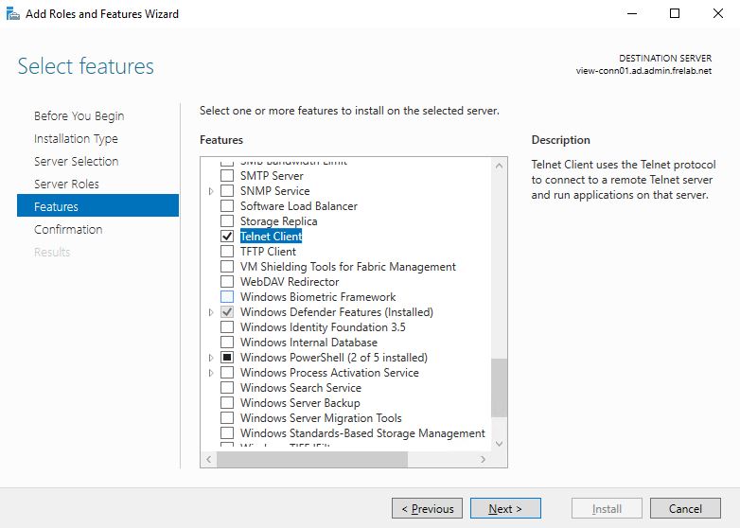
Task: Expand the SNMP Service tree node
Action: tap(211, 191)
